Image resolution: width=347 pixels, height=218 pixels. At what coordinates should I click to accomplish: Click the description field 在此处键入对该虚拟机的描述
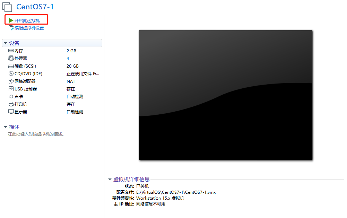[36, 134]
